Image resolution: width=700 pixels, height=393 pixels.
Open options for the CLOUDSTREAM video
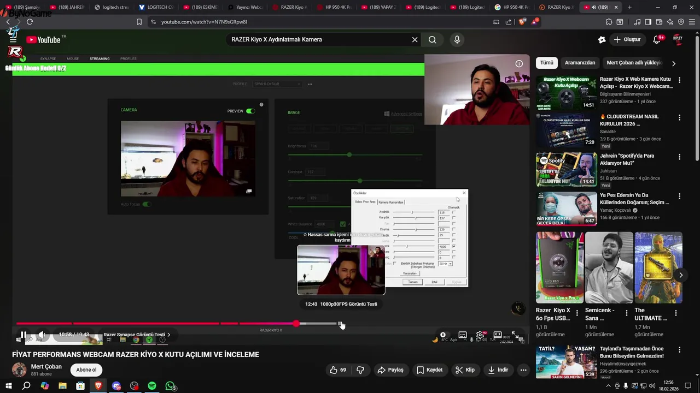(x=680, y=117)
